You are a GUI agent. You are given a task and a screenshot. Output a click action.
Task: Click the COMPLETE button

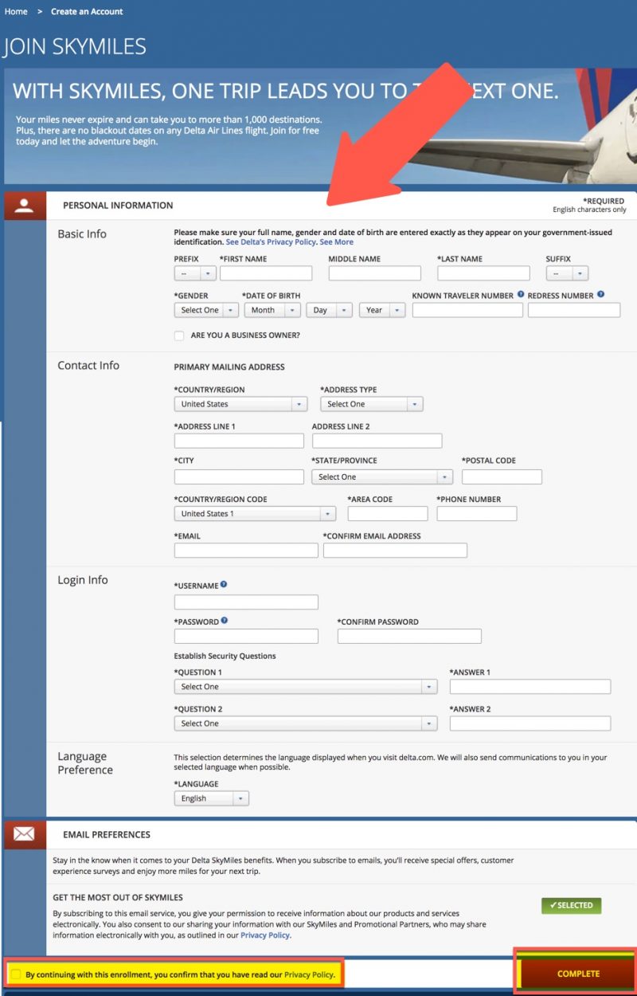tap(577, 973)
